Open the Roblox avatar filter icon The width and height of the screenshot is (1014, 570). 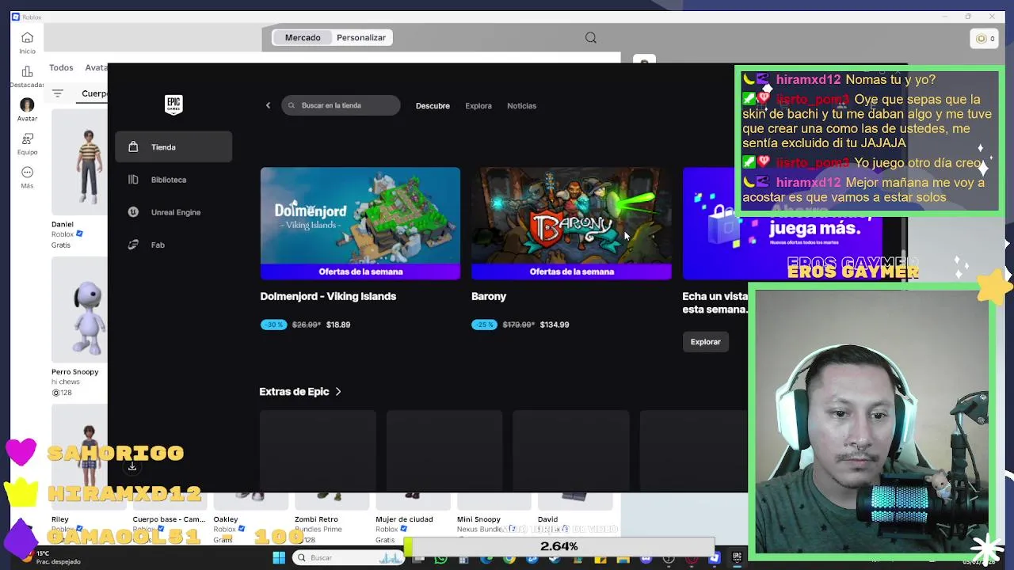(x=58, y=93)
